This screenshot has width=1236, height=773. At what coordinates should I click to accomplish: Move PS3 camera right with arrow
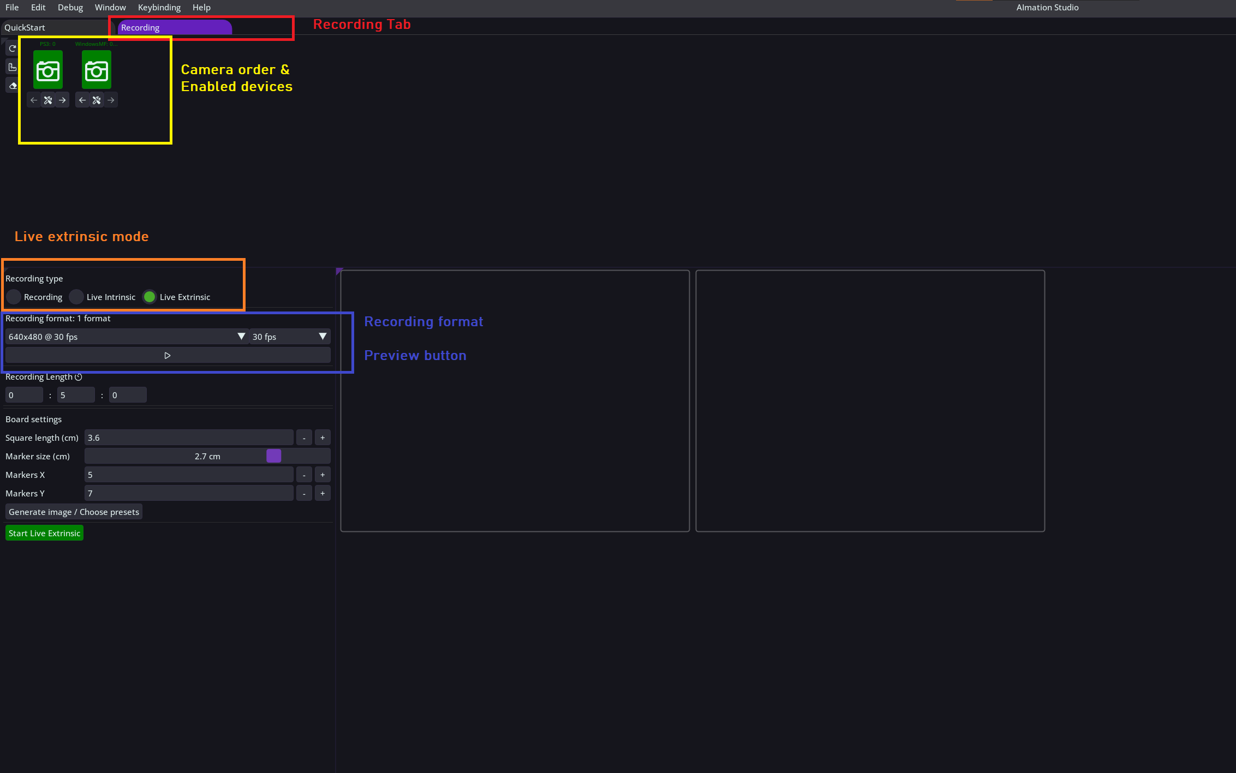[x=62, y=100]
